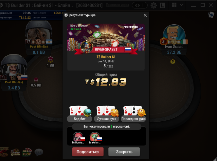The height and width of the screenshot is (161, 217).
Task: Click the RIVER-SPASET jester avatar
Action: tap(87, 47)
